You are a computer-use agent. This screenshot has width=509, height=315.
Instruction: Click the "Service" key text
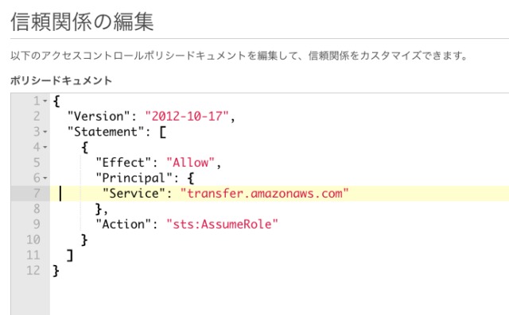[134, 194]
